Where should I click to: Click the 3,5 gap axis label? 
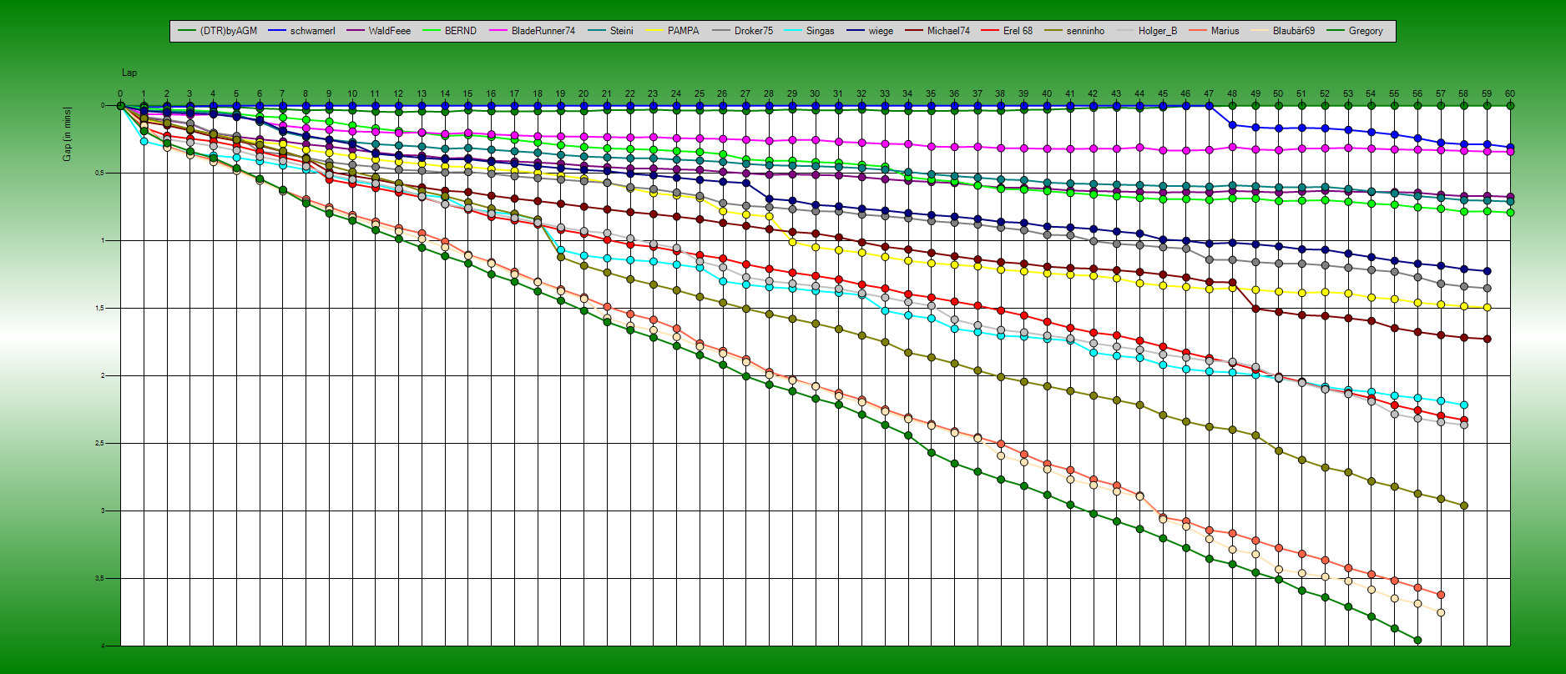(99, 579)
